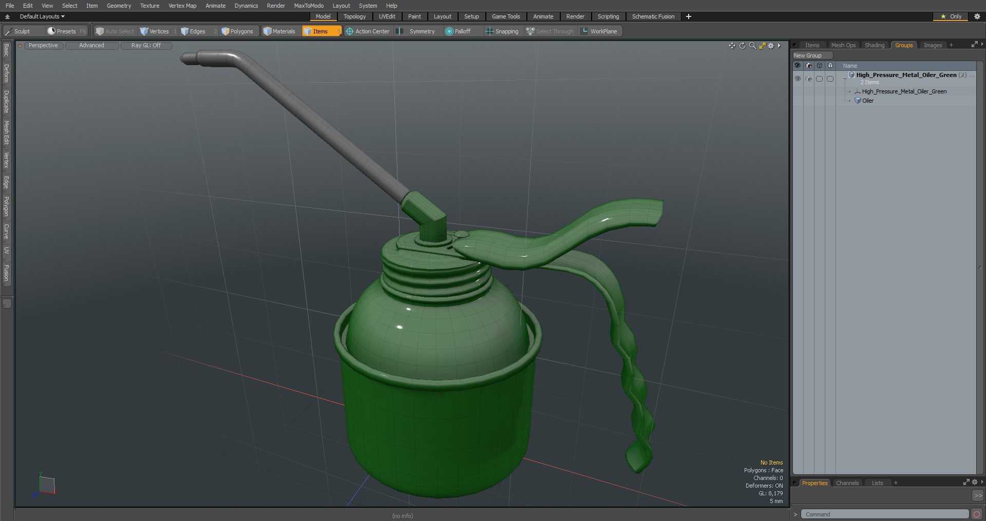Select the High_Pressure_Metal_Oiler_Green locator item
986x521 pixels.
click(904, 91)
